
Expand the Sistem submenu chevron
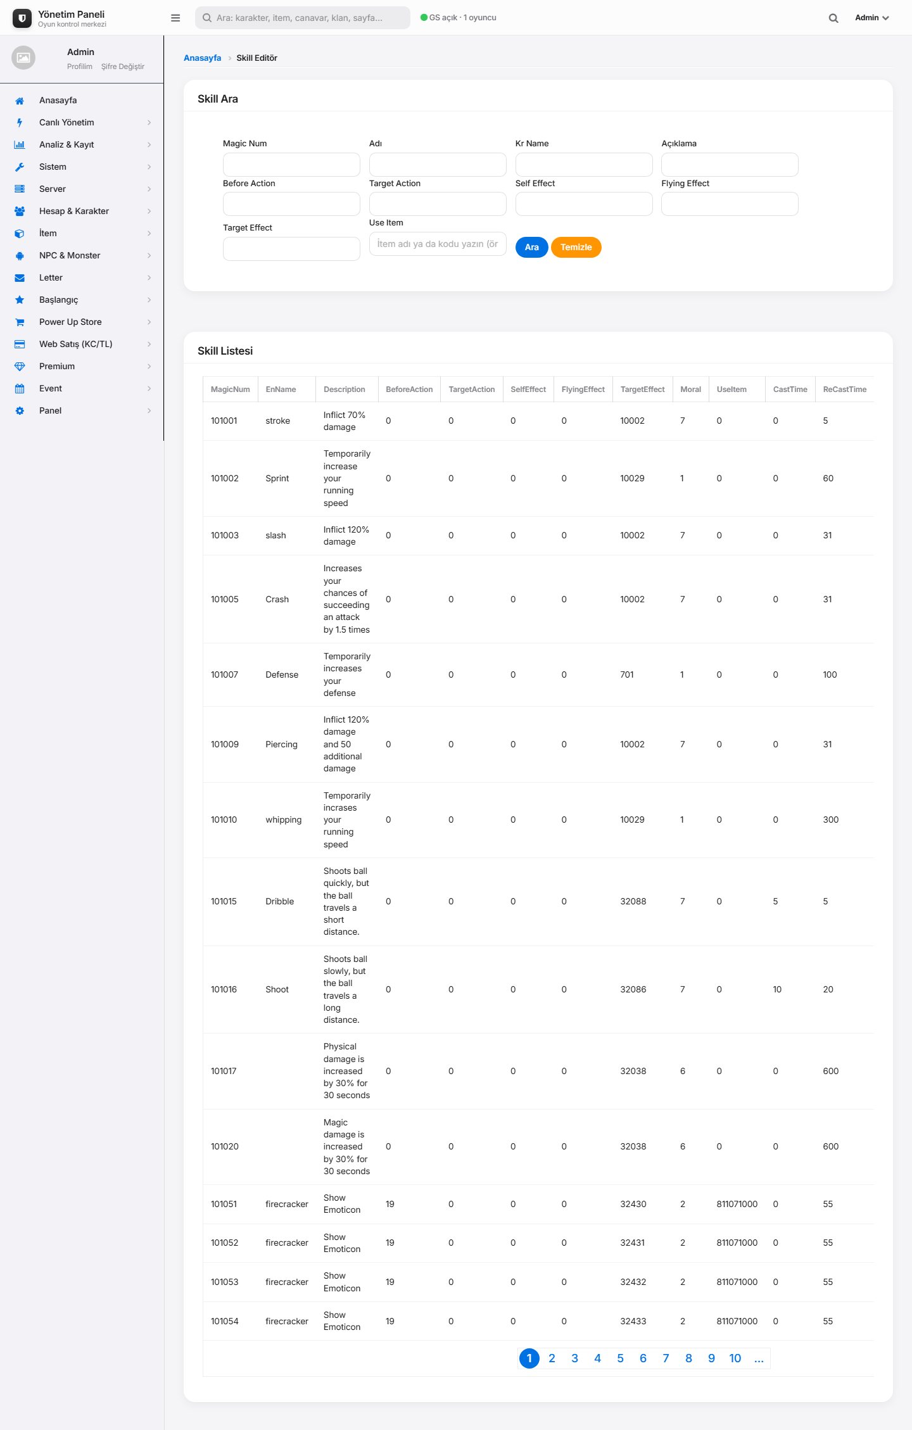pyautogui.click(x=149, y=167)
